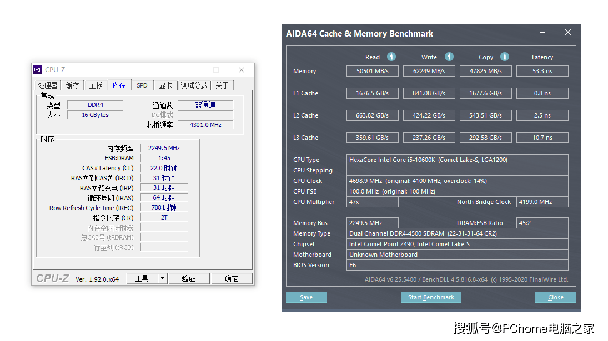
Task: Click the Copy info icon in AIDA64
Action: click(x=505, y=57)
